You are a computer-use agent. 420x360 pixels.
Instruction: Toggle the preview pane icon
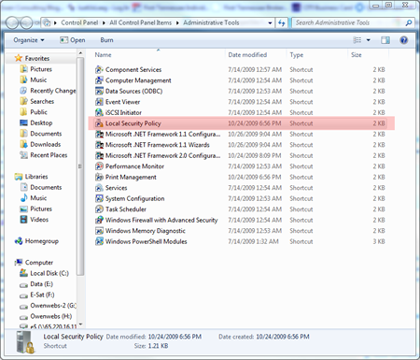pos(385,40)
